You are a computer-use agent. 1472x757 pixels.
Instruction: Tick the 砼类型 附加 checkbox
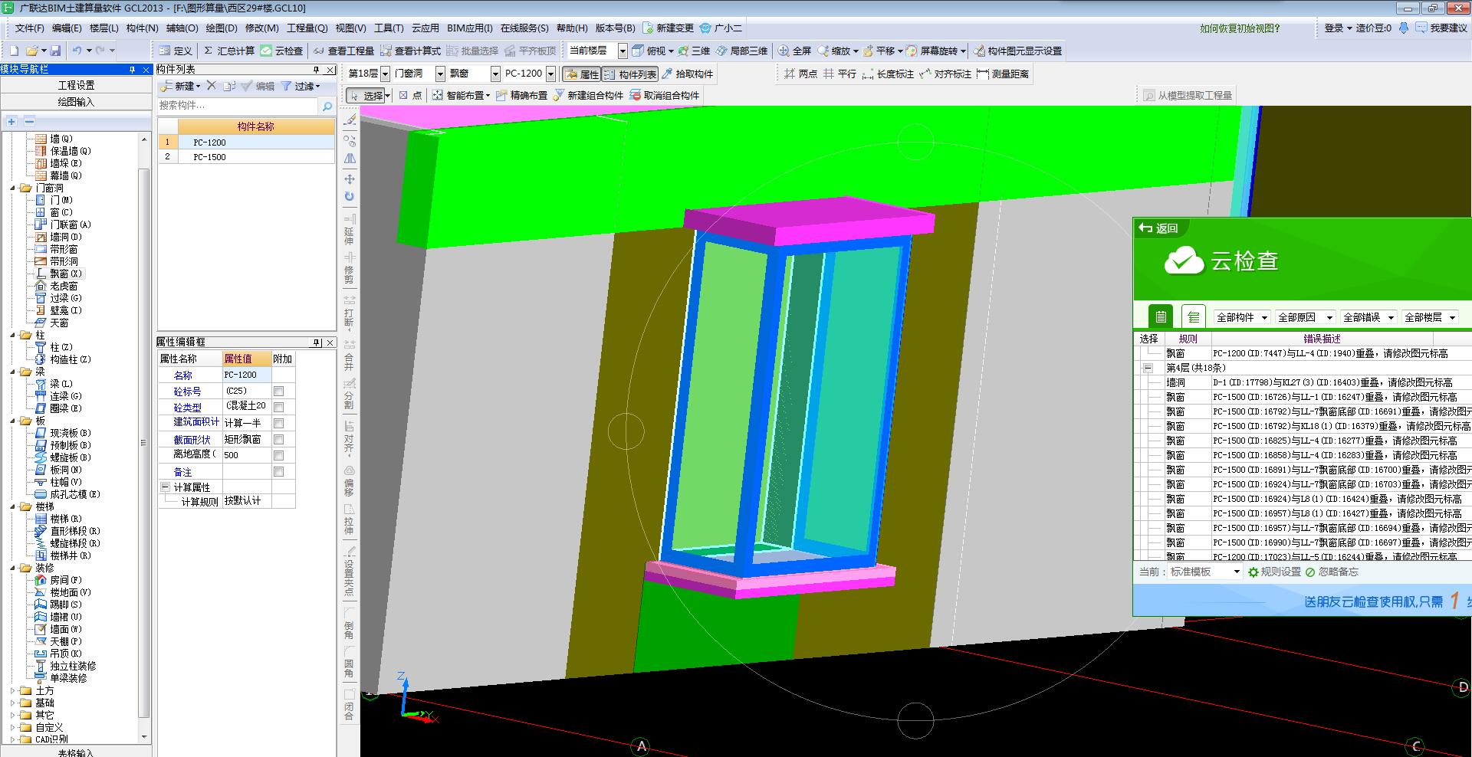pyautogui.click(x=279, y=407)
